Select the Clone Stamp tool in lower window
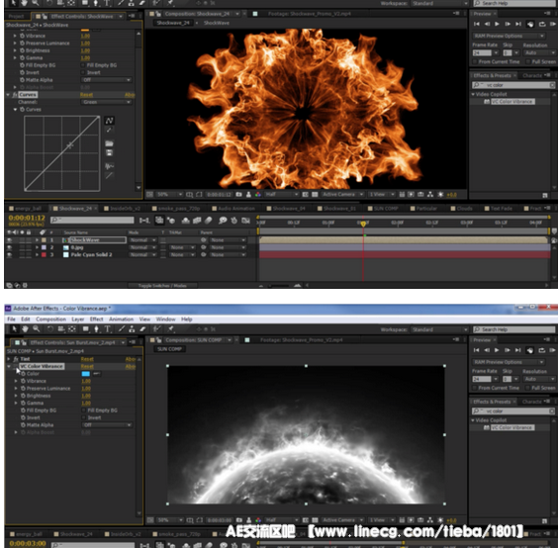558x548 pixels. (x=132, y=328)
